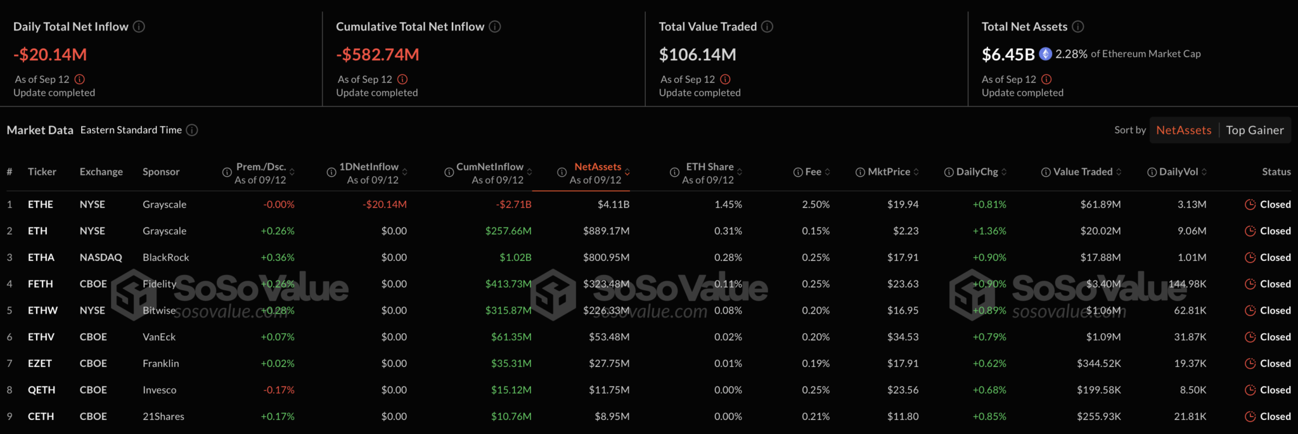Click the $61.89M value traded cell

tap(1101, 205)
